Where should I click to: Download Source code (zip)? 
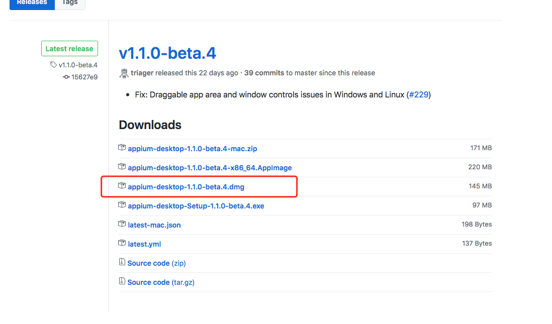coord(156,263)
